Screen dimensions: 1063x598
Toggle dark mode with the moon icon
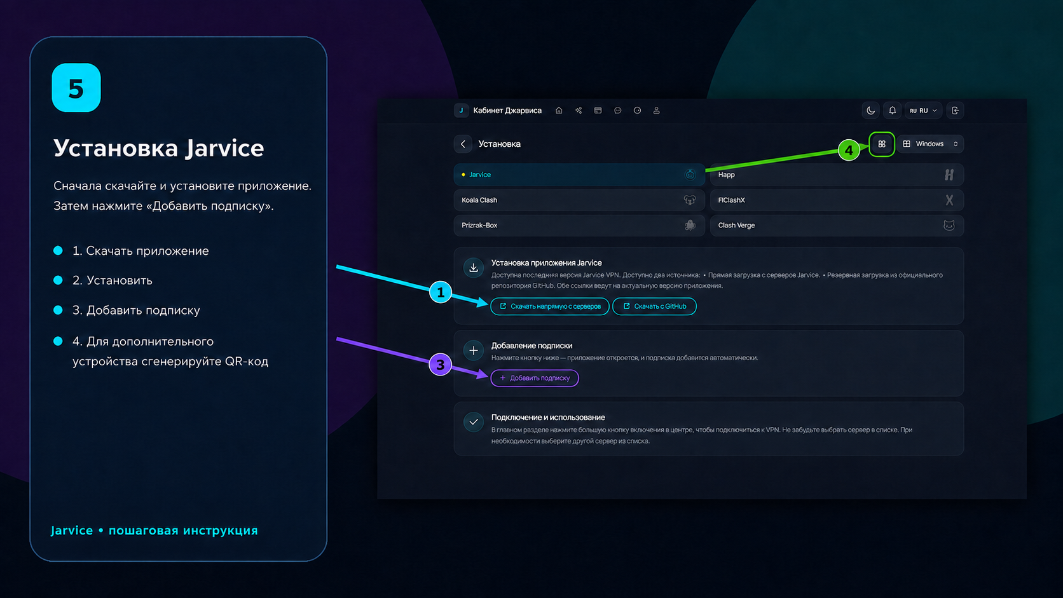point(871,111)
